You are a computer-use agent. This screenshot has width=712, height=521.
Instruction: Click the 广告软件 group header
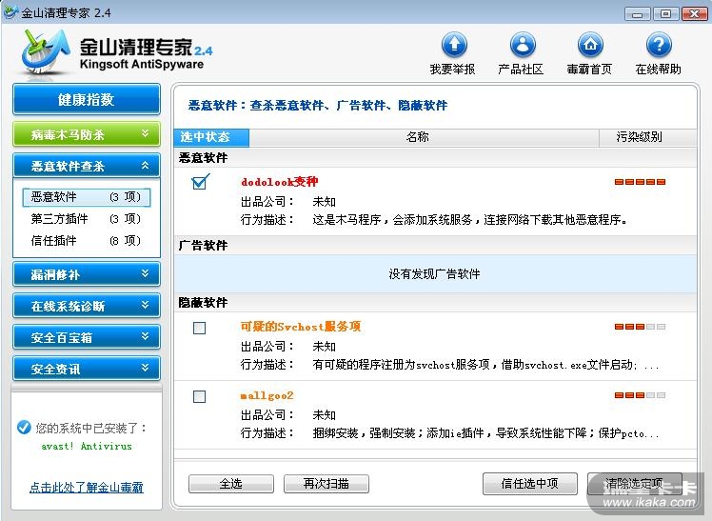pyautogui.click(x=435, y=246)
